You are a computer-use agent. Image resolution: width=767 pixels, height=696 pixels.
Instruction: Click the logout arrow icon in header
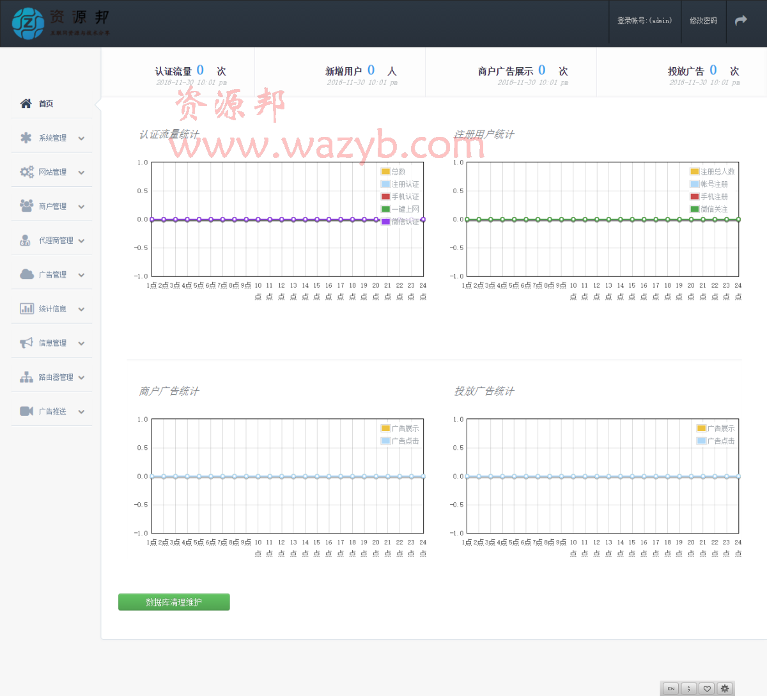(x=741, y=20)
